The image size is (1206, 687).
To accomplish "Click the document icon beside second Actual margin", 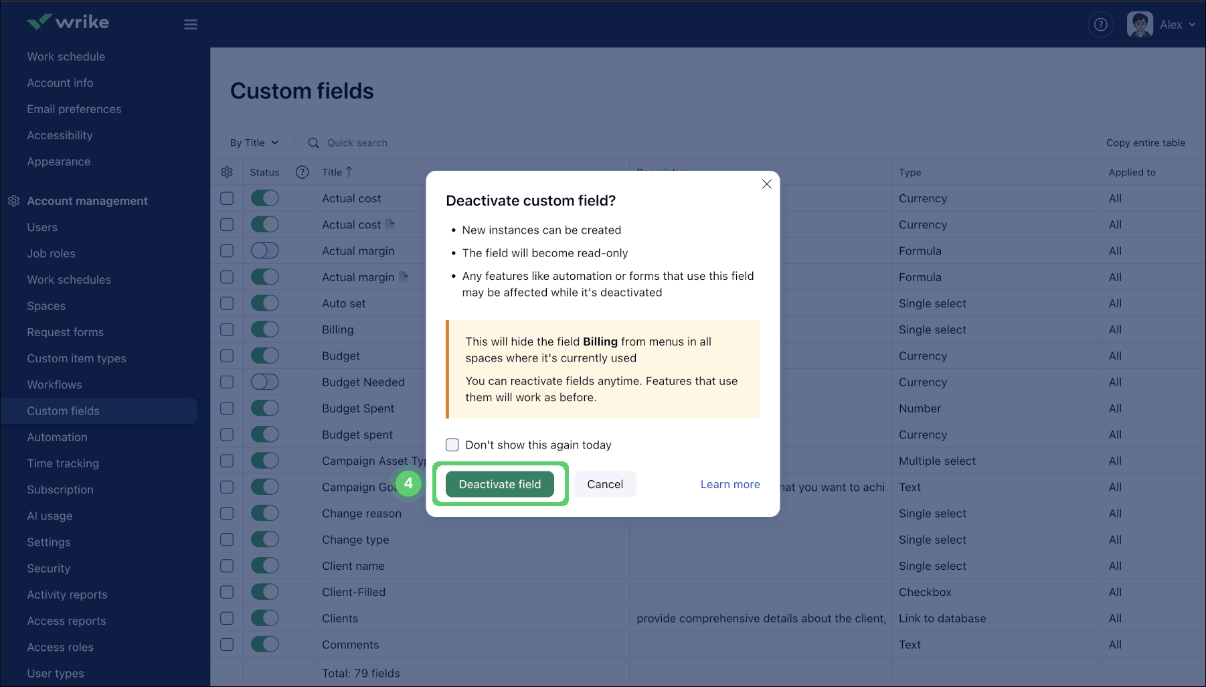I will tap(404, 277).
